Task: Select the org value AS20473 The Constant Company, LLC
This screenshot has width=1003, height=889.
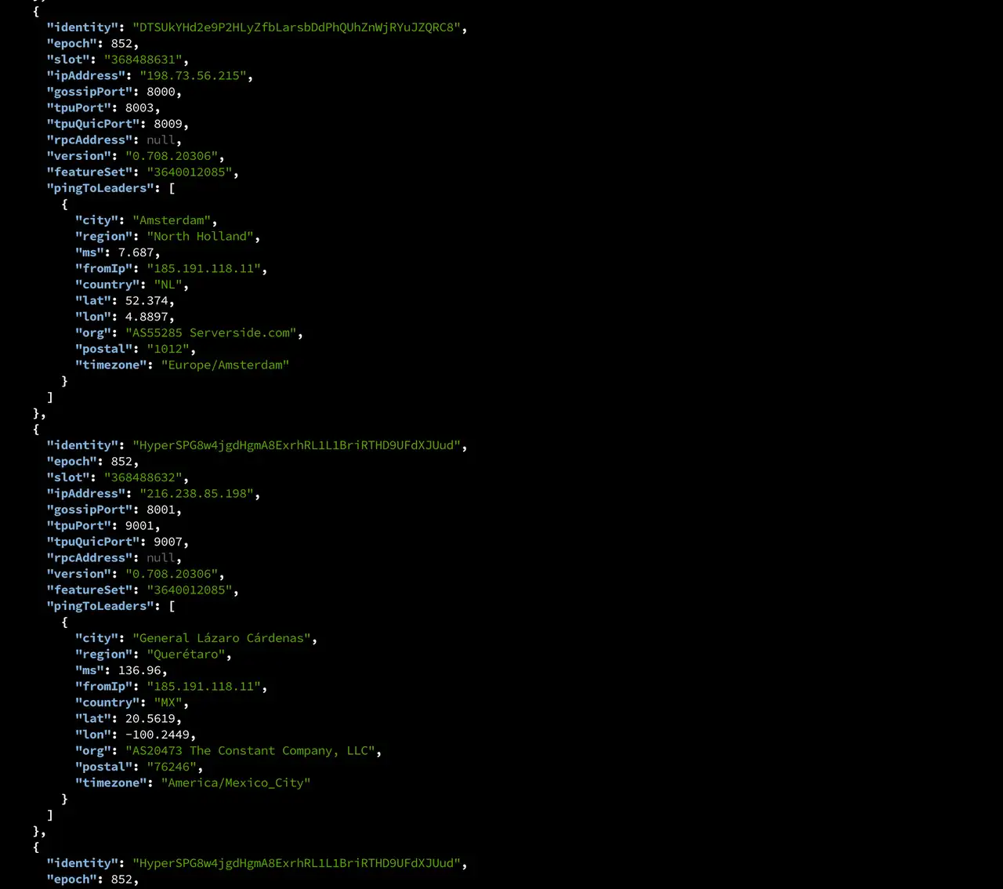Action: pos(251,750)
